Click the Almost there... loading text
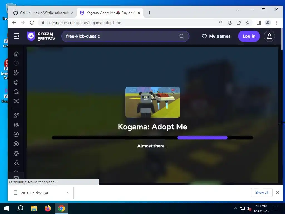This screenshot has width=285, height=214. [x=153, y=146]
